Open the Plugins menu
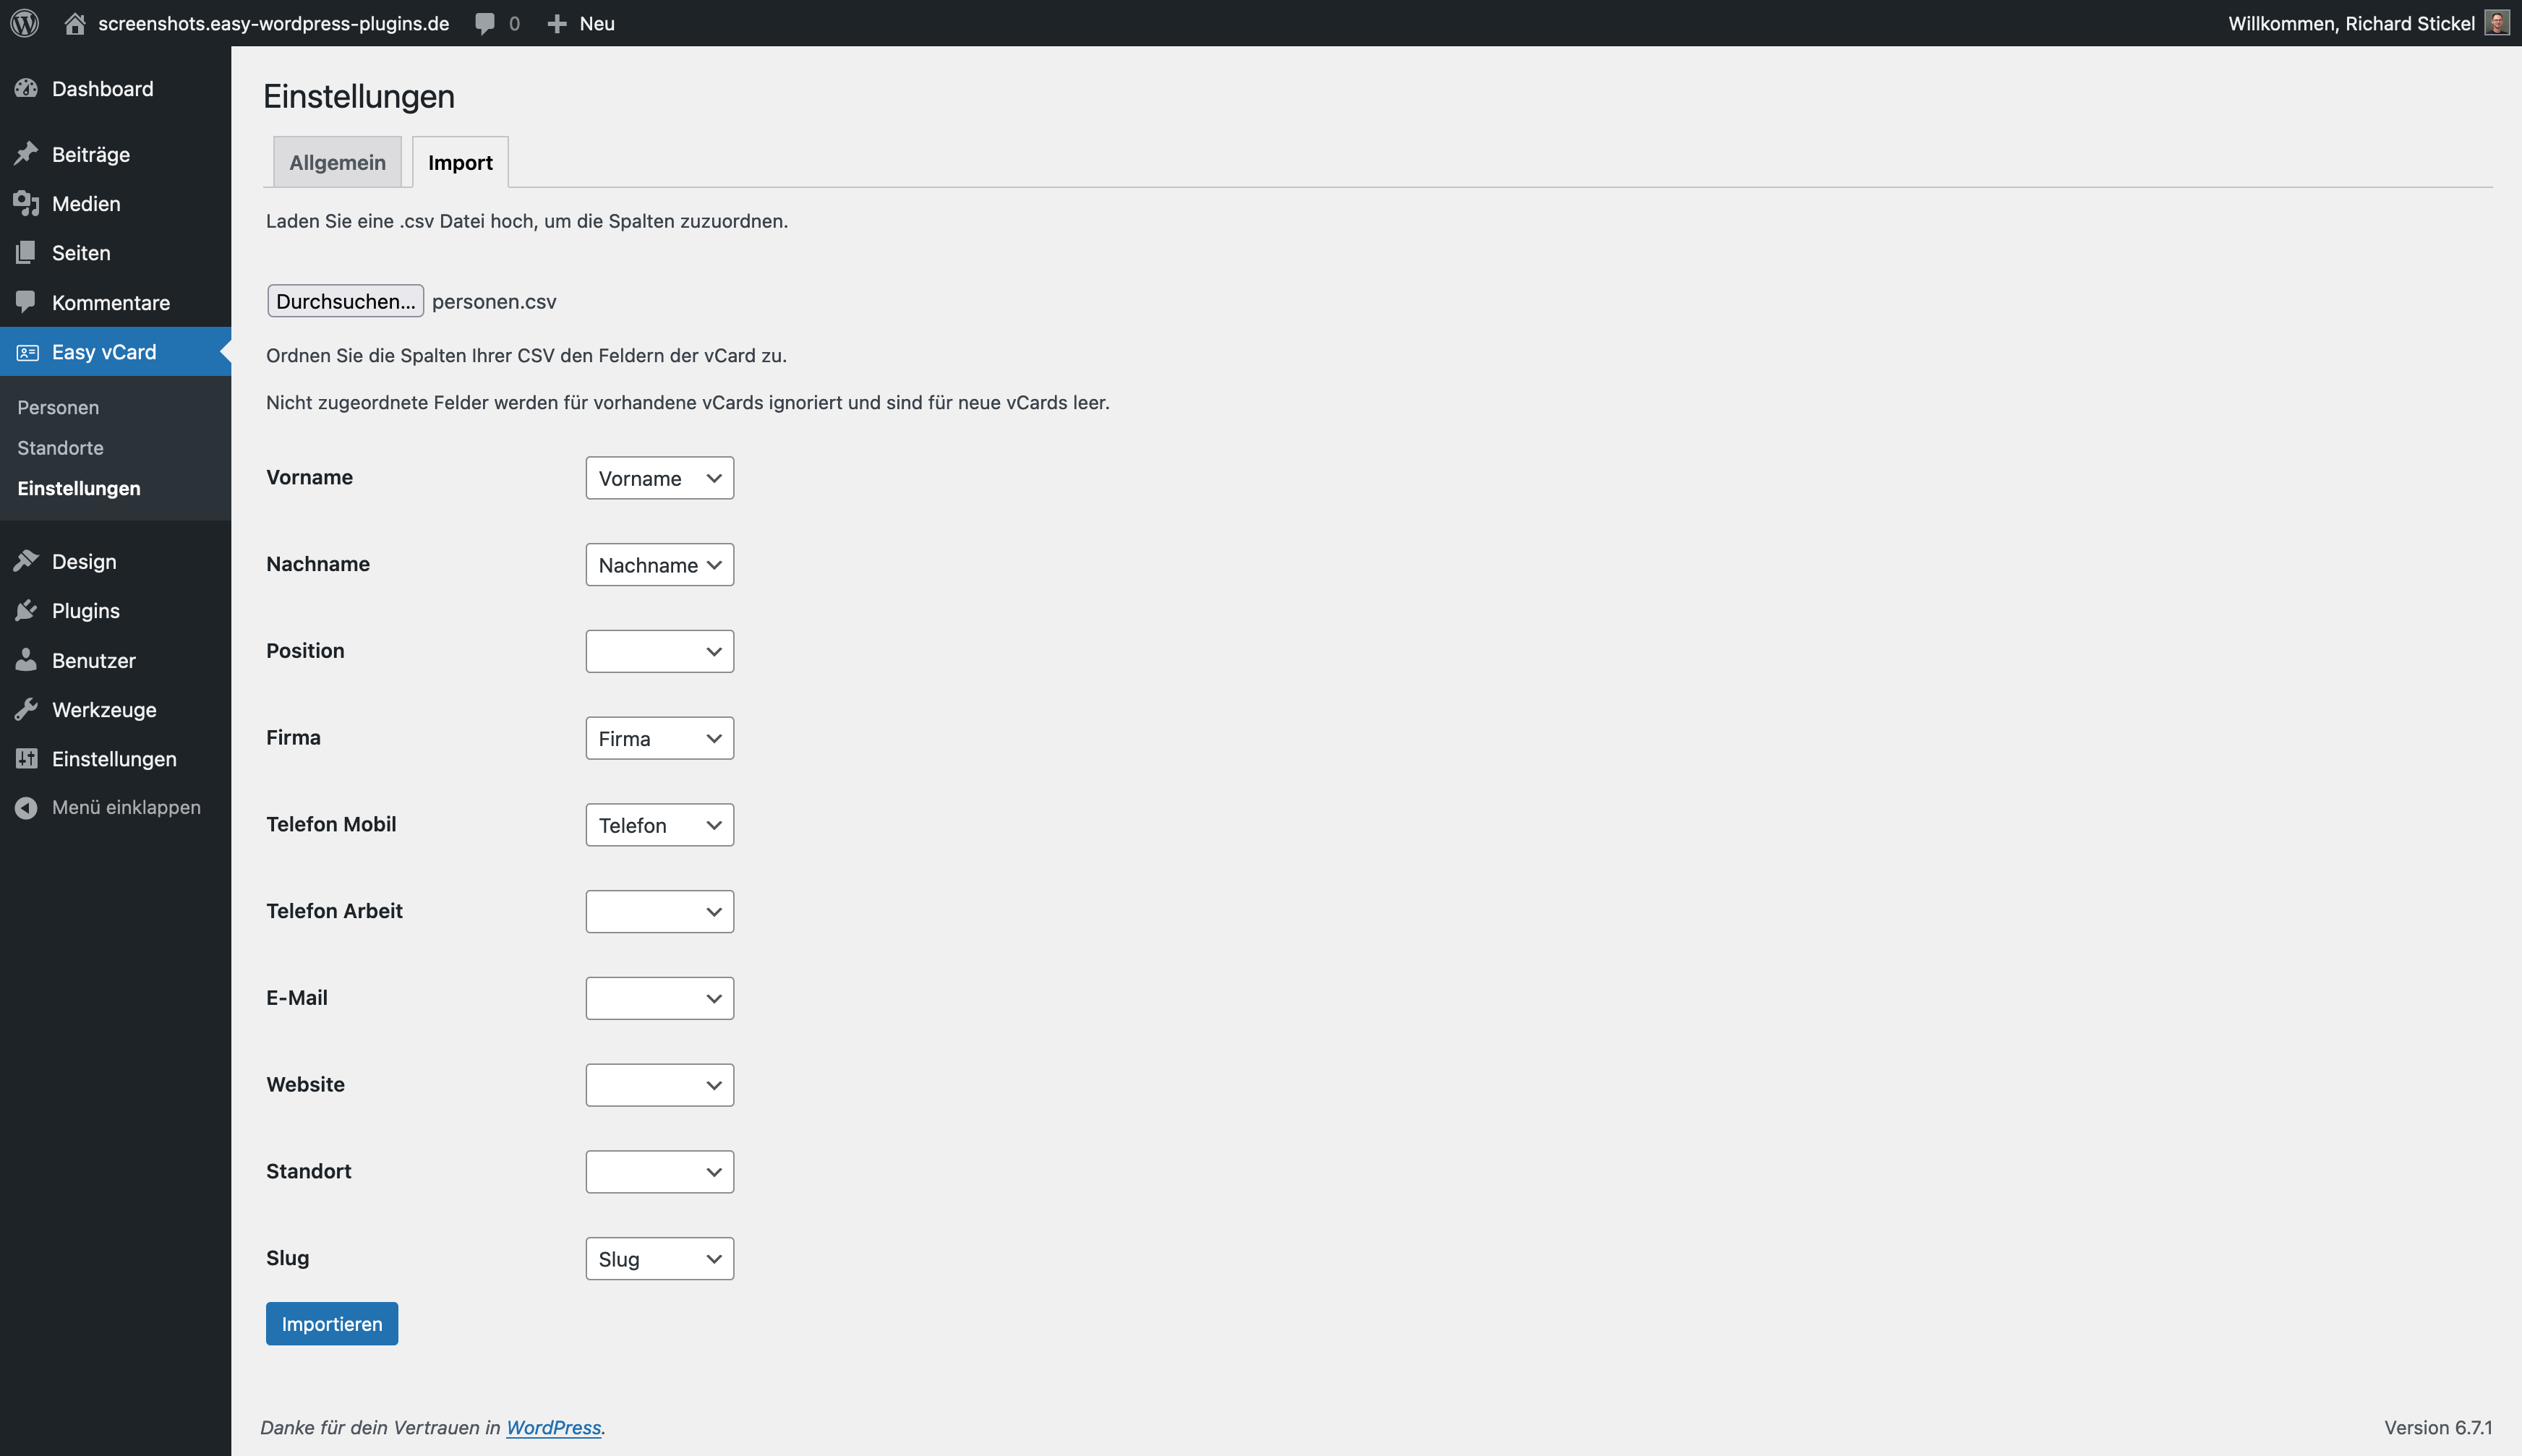The width and height of the screenshot is (2522, 1456). point(115,611)
